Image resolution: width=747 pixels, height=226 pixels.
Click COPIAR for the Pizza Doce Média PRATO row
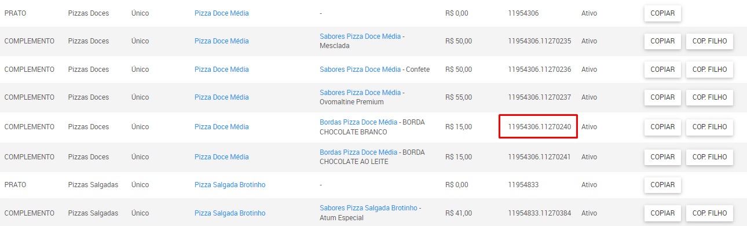point(662,13)
